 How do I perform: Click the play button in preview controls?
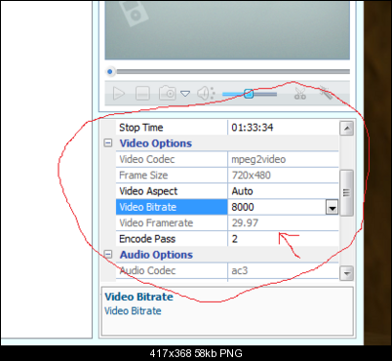pyautogui.click(x=119, y=94)
